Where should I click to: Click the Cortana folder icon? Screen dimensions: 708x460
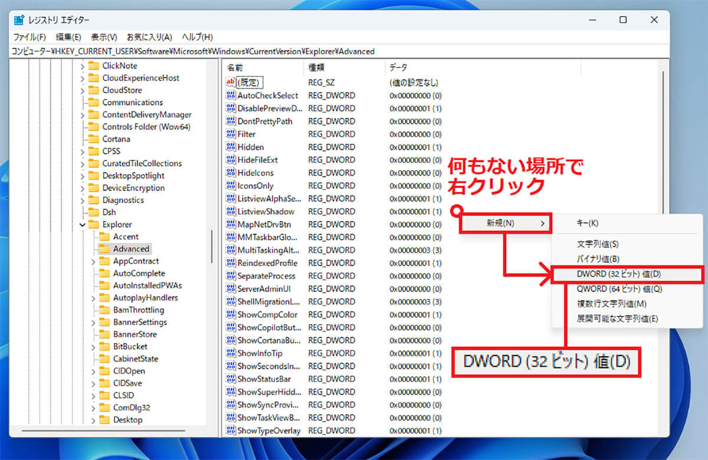(x=93, y=139)
